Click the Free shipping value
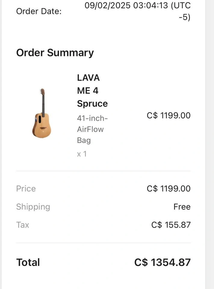The width and height of the screenshot is (214, 289). pos(182,207)
